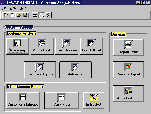Run the Cash Flow report
This screenshot has width=151, height=114.
pyautogui.click(x=62, y=100)
